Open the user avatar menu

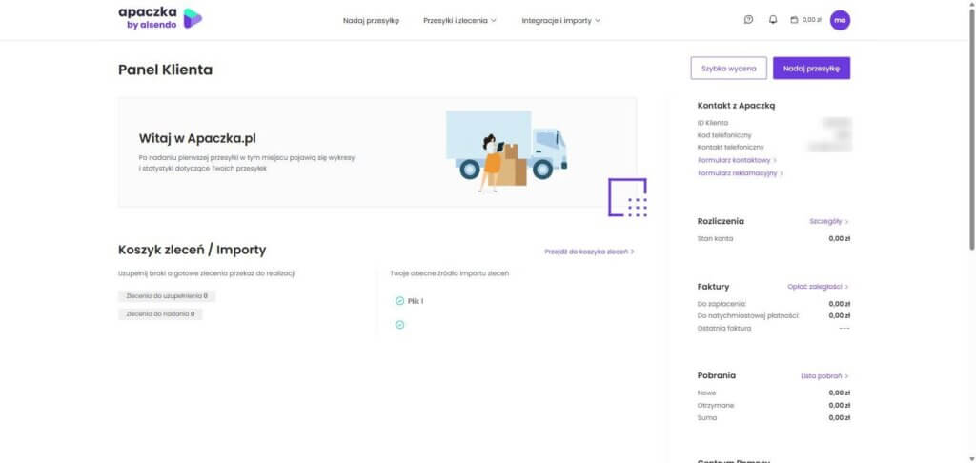(840, 20)
